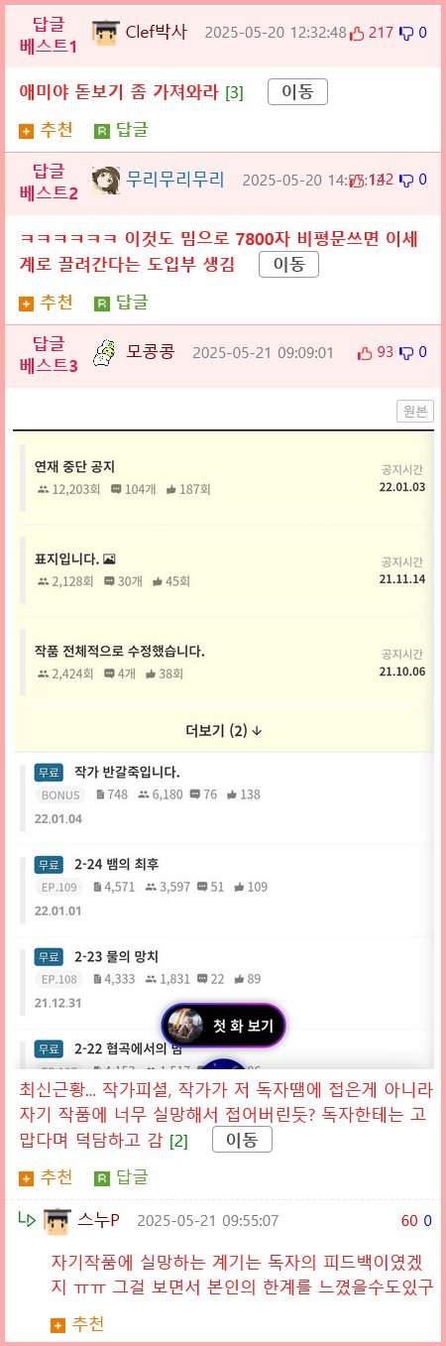This screenshot has height=1346, width=446.
Task: Click 추천 under 스누P's reply
Action: 77,1324
